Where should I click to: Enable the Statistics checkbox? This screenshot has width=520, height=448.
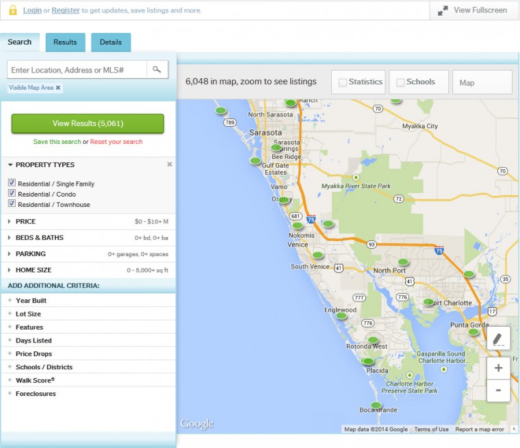343,82
